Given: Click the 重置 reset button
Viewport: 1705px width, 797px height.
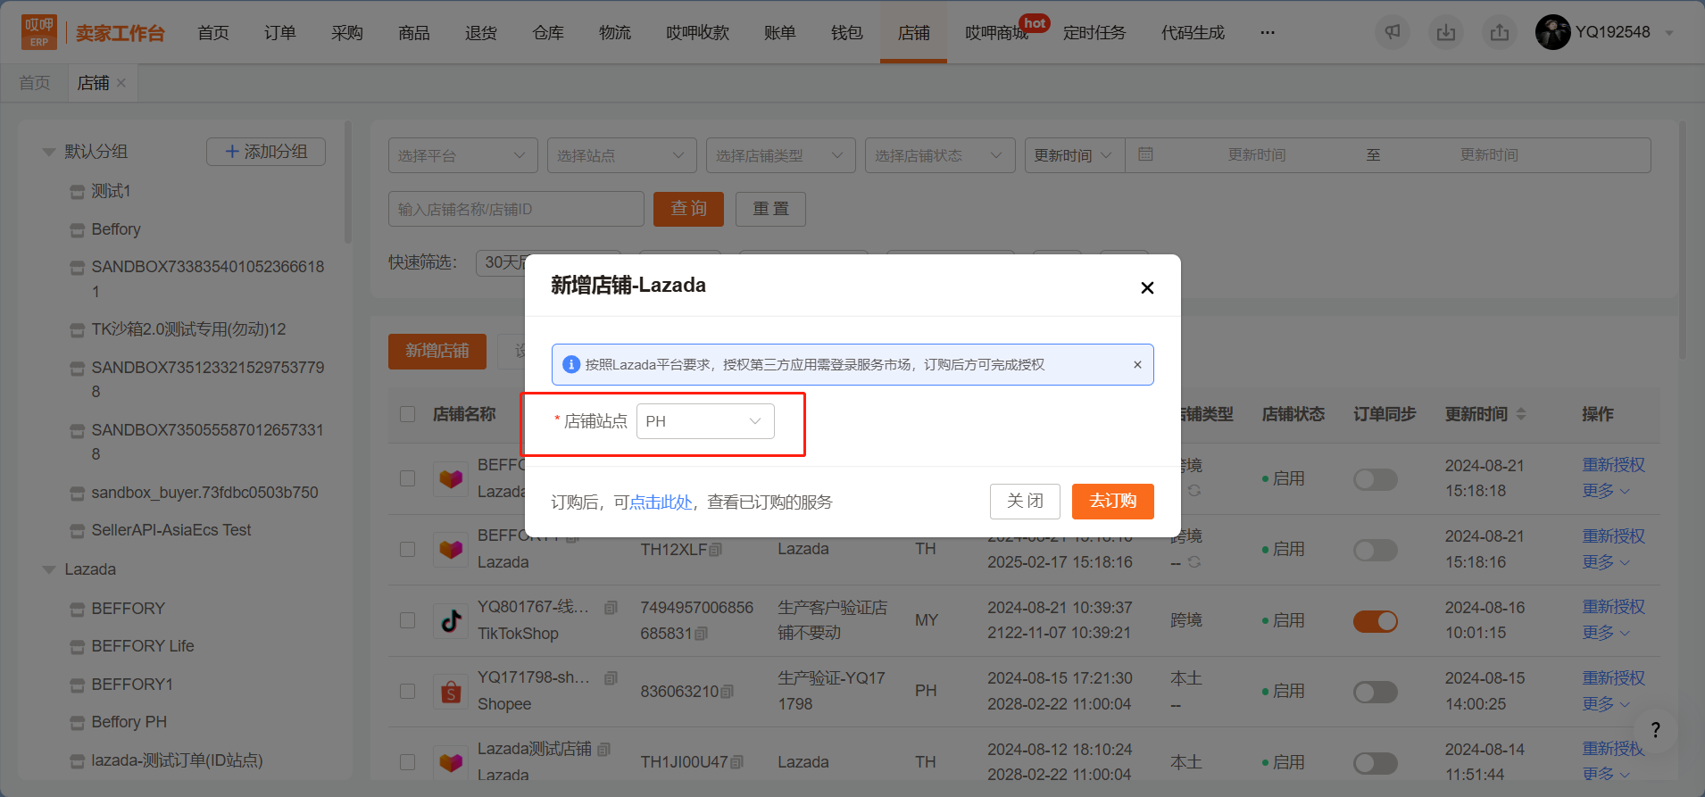Looking at the screenshot, I should pyautogui.click(x=770, y=209).
